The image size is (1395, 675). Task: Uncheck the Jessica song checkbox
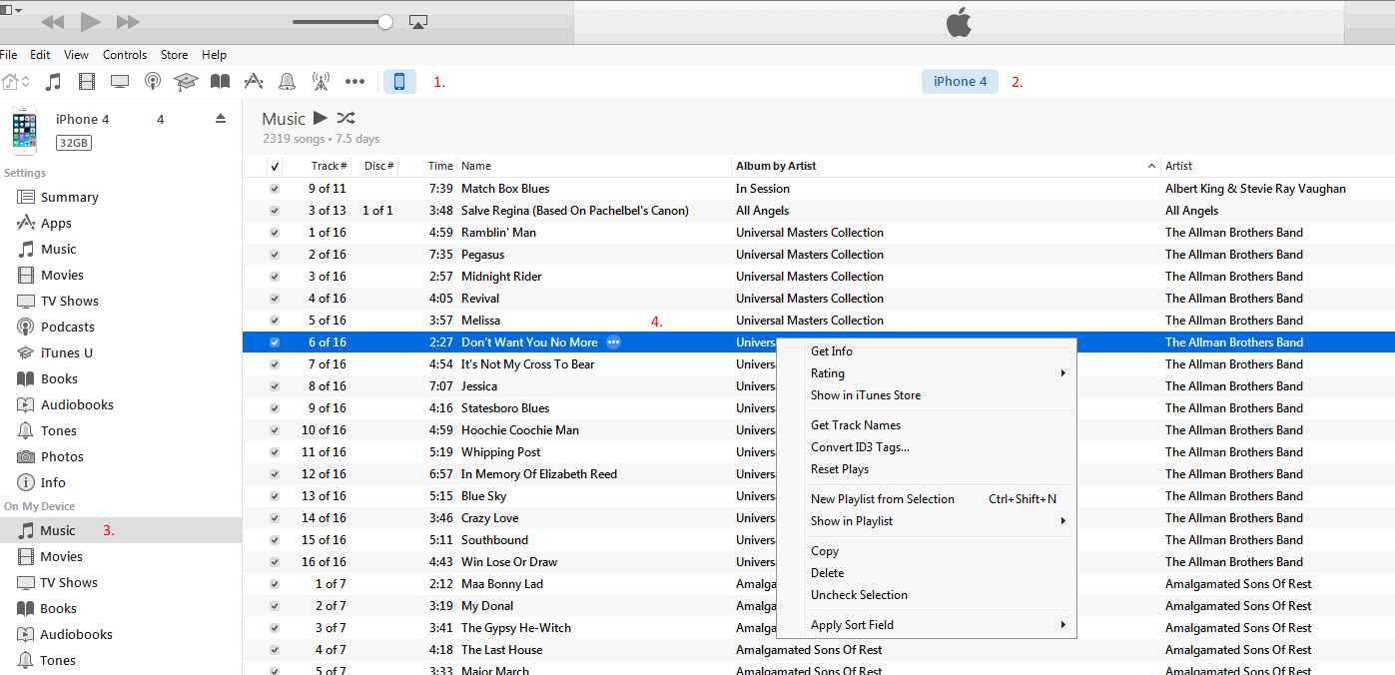(275, 386)
